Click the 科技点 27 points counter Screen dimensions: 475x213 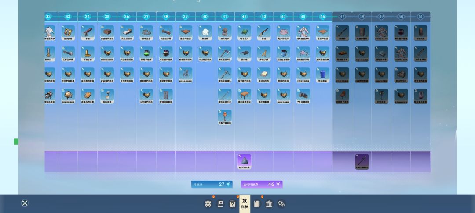(212, 185)
